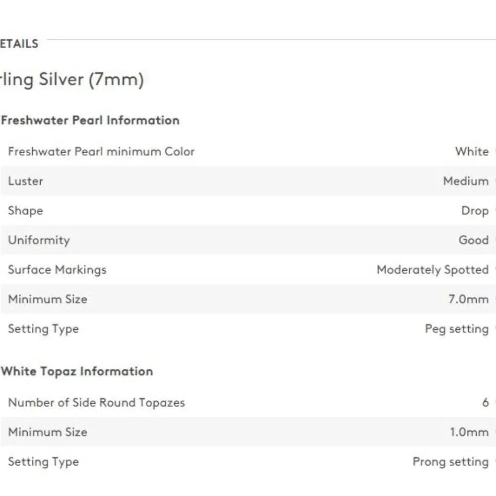Click the Surface Markings label
The width and height of the screenshot is (496, 496).
click(57, 270)
